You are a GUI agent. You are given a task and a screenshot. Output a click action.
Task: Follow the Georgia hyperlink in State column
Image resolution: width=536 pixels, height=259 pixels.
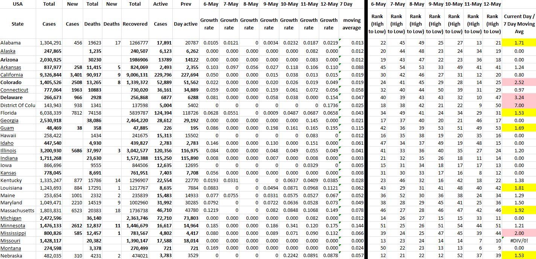coord(9,120)
